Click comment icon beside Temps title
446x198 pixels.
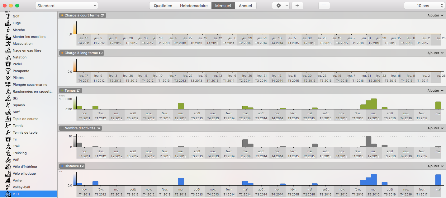pyautogui.click(x=79, y=91)
